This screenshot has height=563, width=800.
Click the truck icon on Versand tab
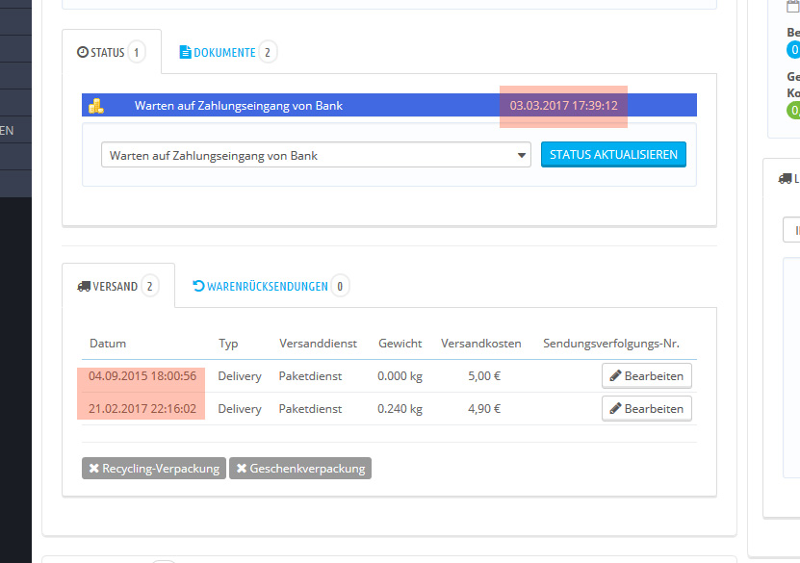tap(84, 286)
